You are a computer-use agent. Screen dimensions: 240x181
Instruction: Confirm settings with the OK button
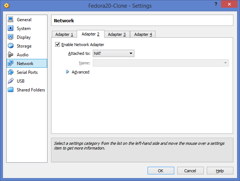click(161, 170)
